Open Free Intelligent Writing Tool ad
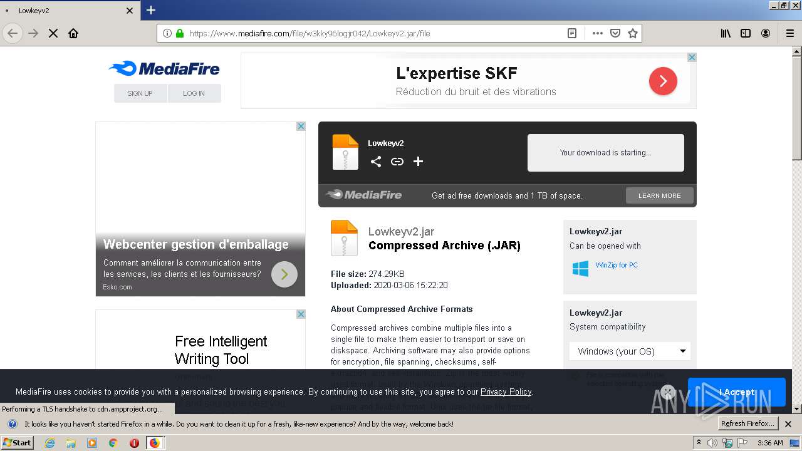The width and height of the screenshot is (802, 451). click(x=221, y=350)
